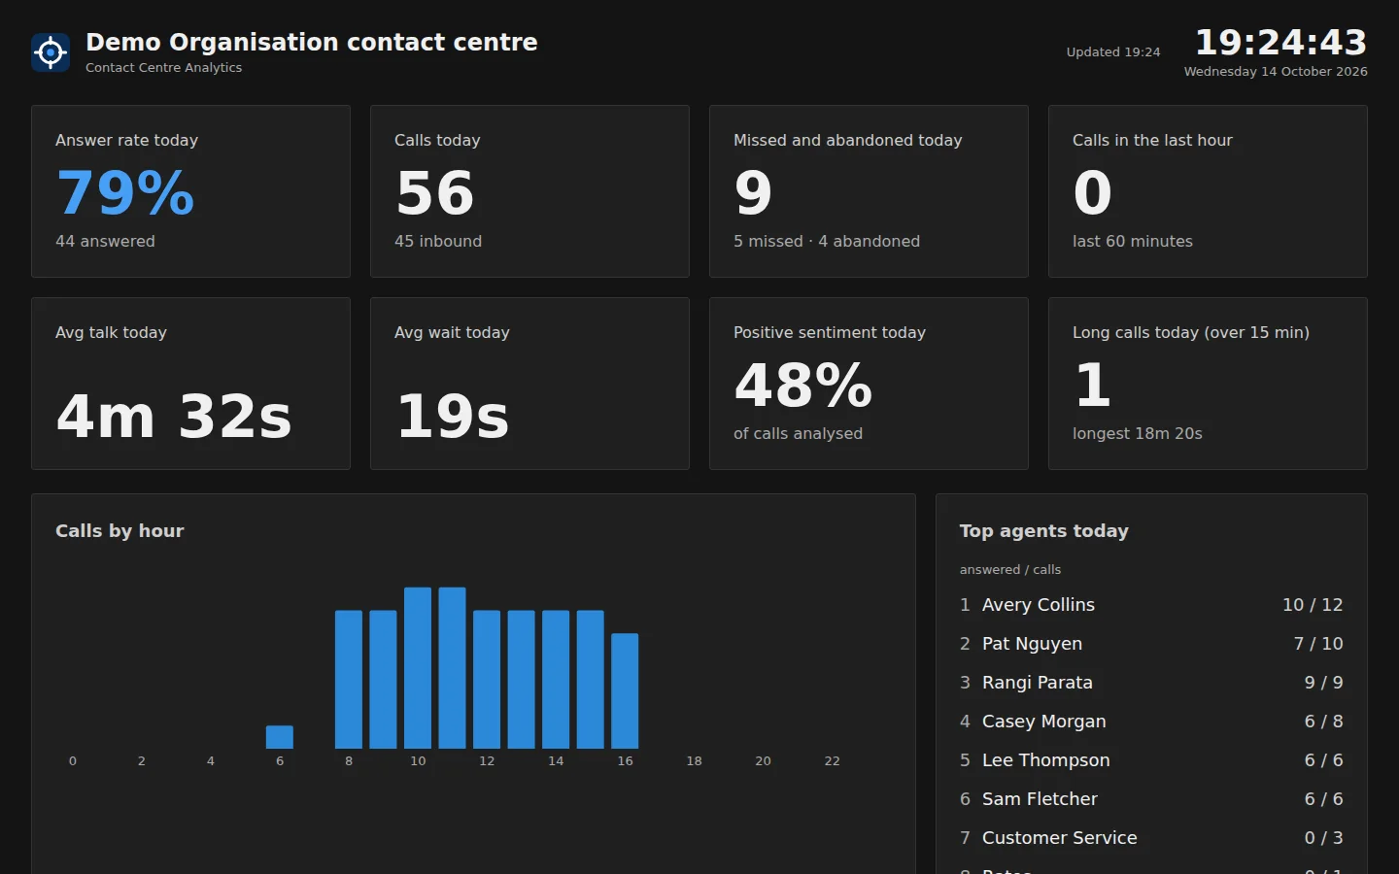Click the Rangi Parata agent row
Viewport: 1399px width, 874px height.
pos(1151,683)
